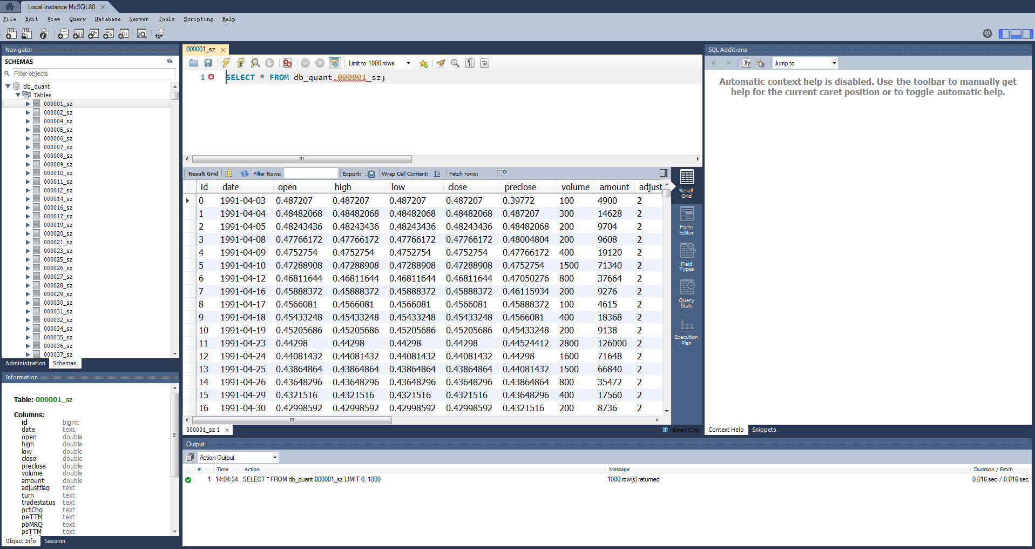The image size is (1035, 549).
Task: Go to the Workbench home screen
Action: pyautogui.click(x=10, y=6)
